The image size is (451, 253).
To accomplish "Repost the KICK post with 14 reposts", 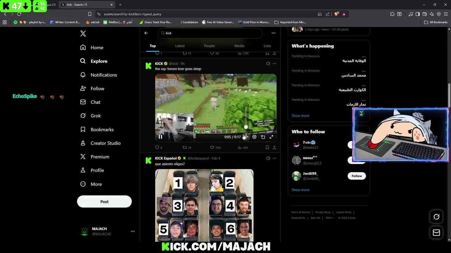I will [187, 148].
